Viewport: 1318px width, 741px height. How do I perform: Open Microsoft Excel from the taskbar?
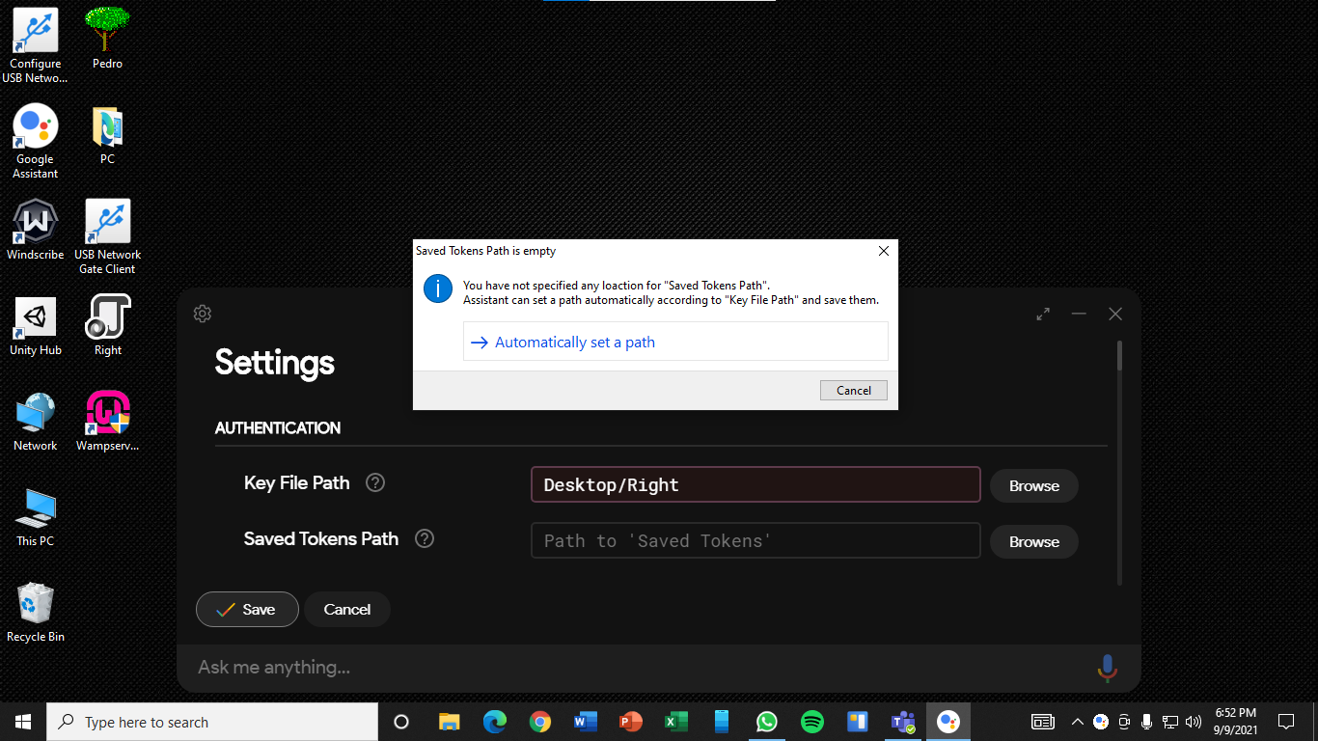[676, 722]
